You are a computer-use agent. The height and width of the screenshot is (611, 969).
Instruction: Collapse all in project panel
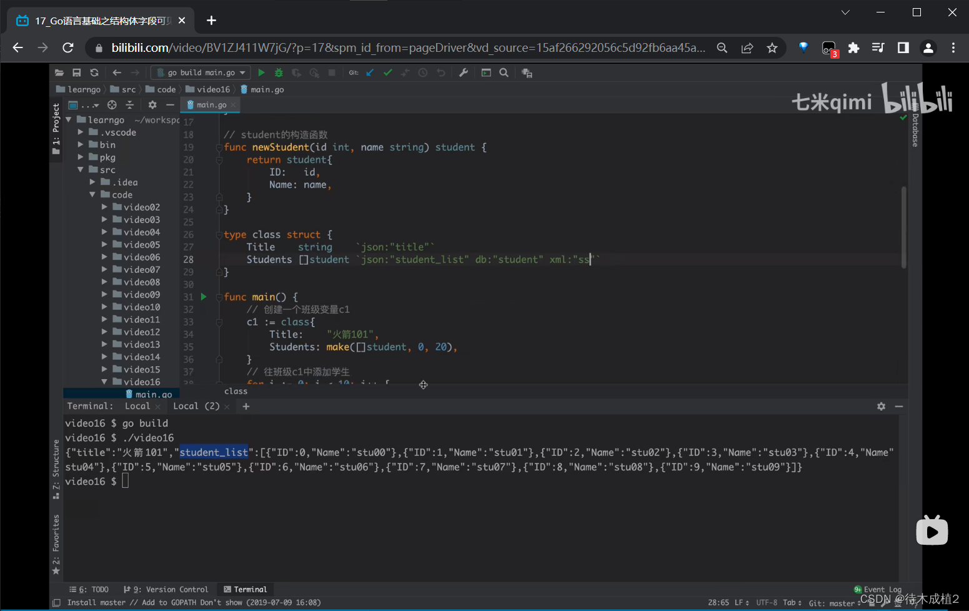click(129, 105)
